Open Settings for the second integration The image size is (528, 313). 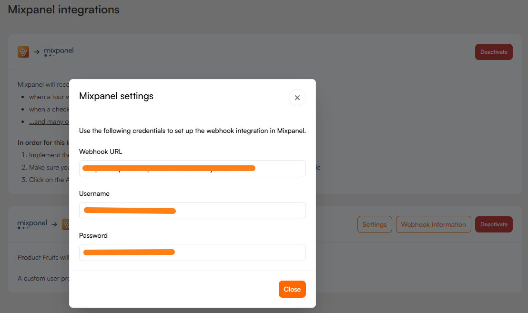click(375, 224)
